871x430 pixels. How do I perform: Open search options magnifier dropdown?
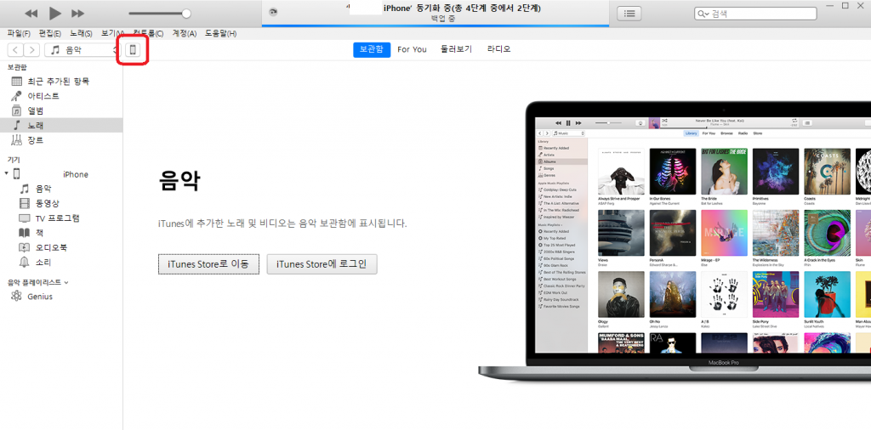pos(703,14)
